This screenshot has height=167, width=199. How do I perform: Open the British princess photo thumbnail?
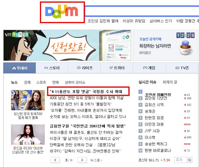pyautogui.click(x=28, y=100)
